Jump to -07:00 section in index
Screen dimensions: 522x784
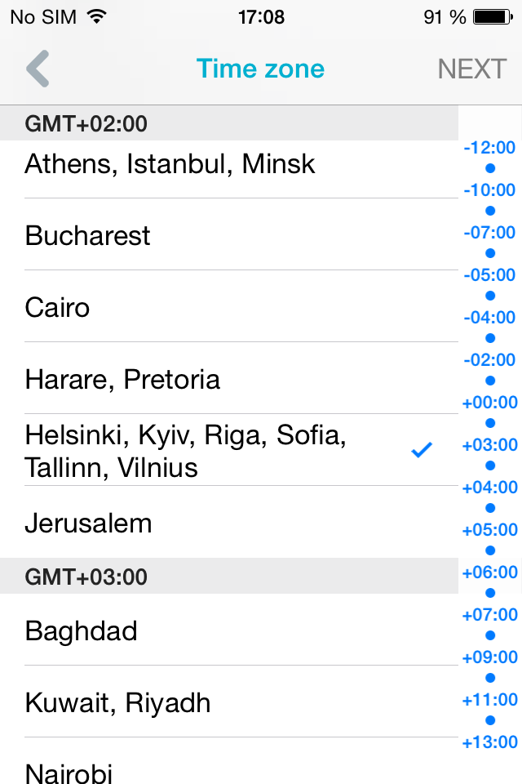coord(489,233)
